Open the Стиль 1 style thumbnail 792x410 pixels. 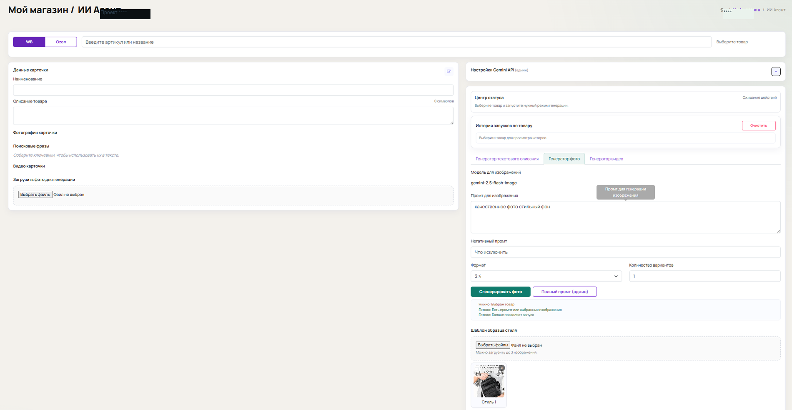click(x=489, y=381)
